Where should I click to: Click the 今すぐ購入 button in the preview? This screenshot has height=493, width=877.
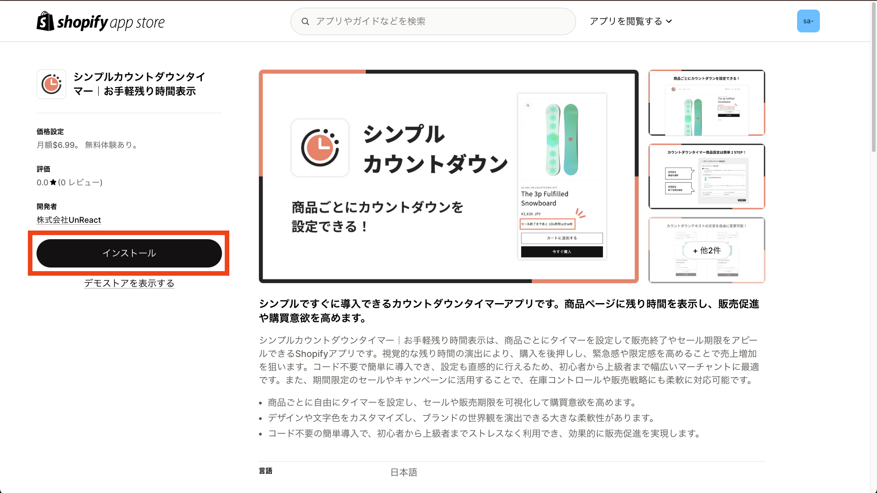click(561, 252)
